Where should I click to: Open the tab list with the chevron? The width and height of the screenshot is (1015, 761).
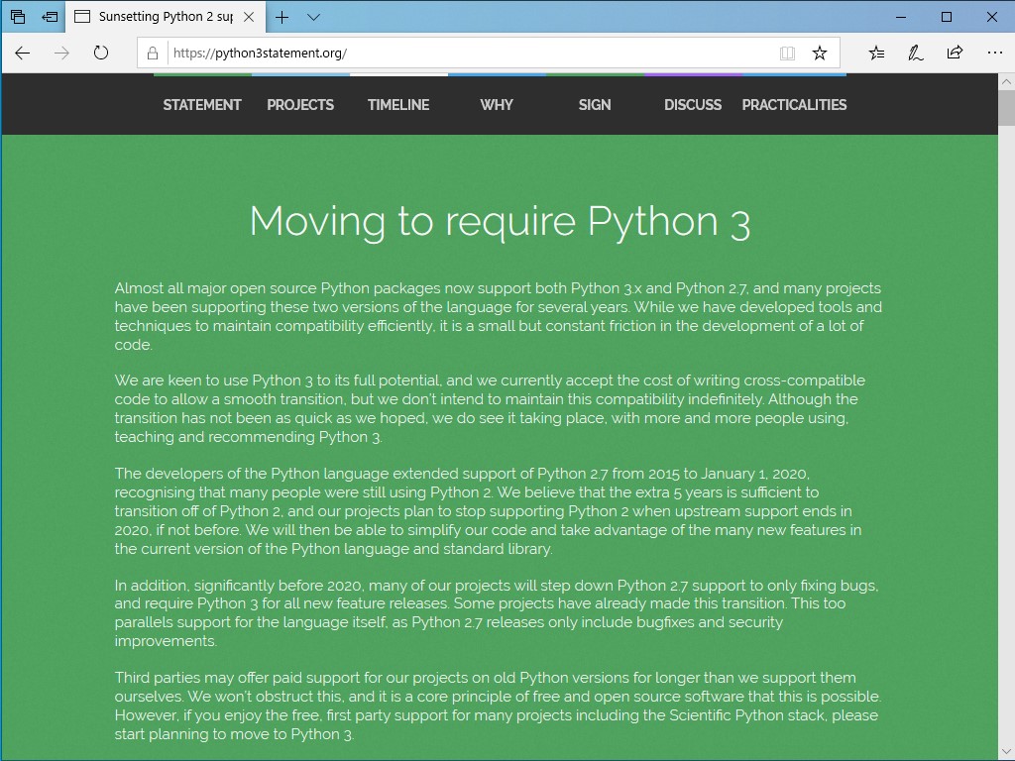(x=312, y=17)
